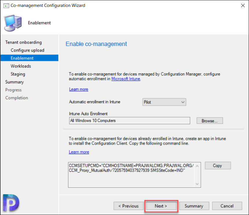Expand Automatic enrollment in Intune dropdown
This screenshot has height=215, width=249.
(164, 102)
